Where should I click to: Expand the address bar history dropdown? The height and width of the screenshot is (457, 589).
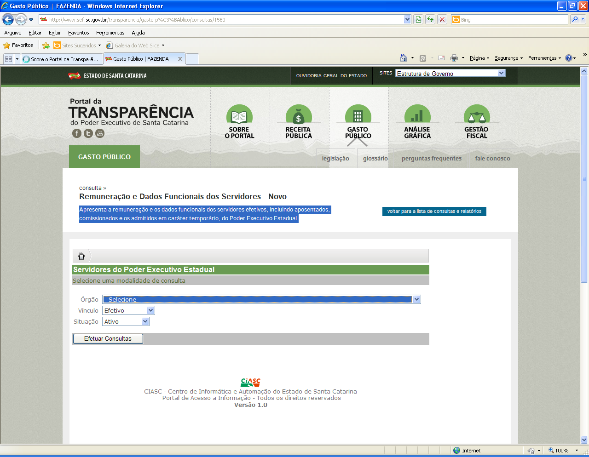click(x=407, y=19)
